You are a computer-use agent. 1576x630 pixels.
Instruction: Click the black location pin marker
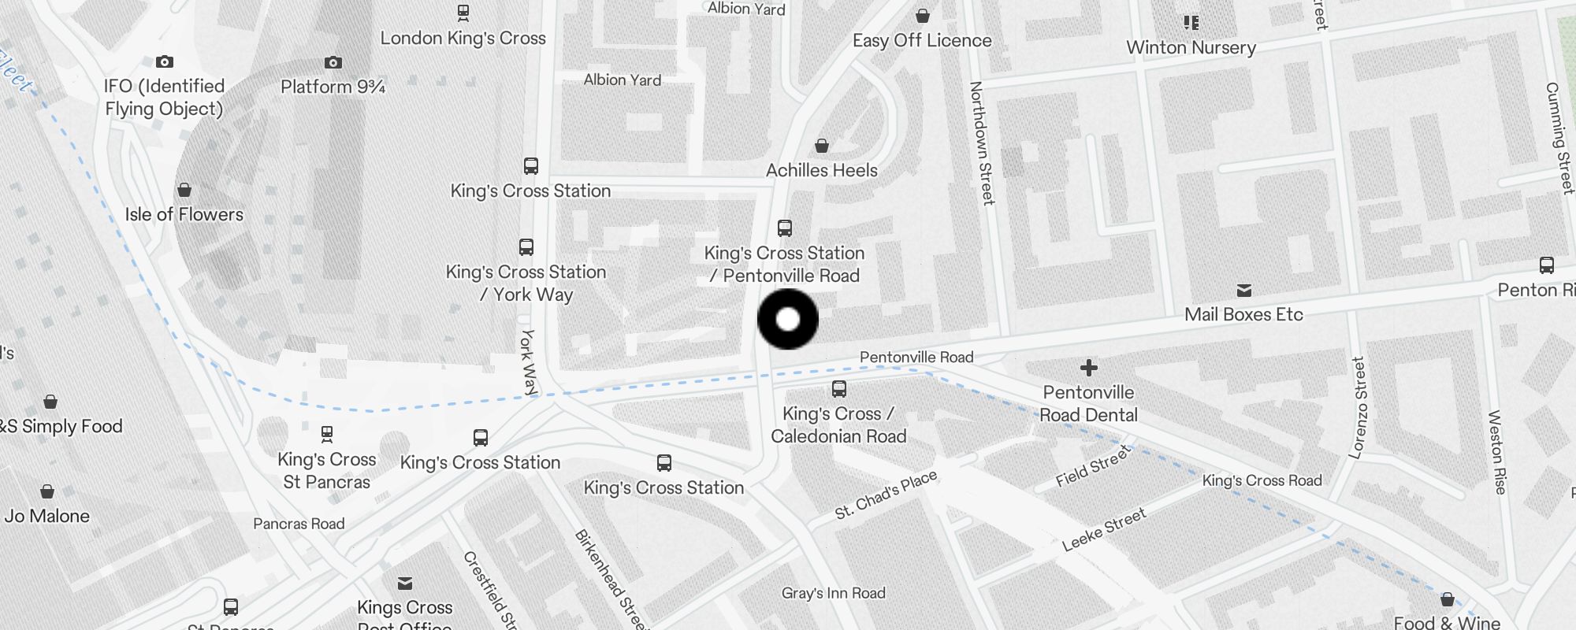(x=788, y=319)
